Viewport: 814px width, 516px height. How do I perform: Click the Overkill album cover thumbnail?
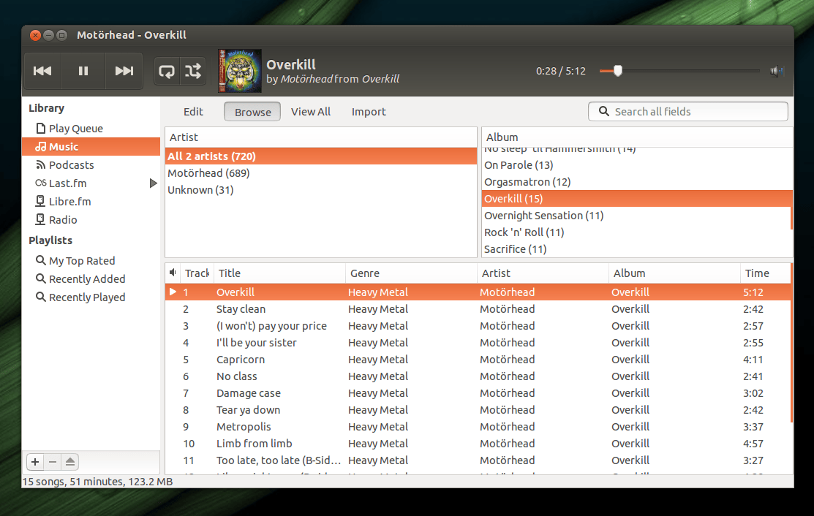tap(240, 71)
